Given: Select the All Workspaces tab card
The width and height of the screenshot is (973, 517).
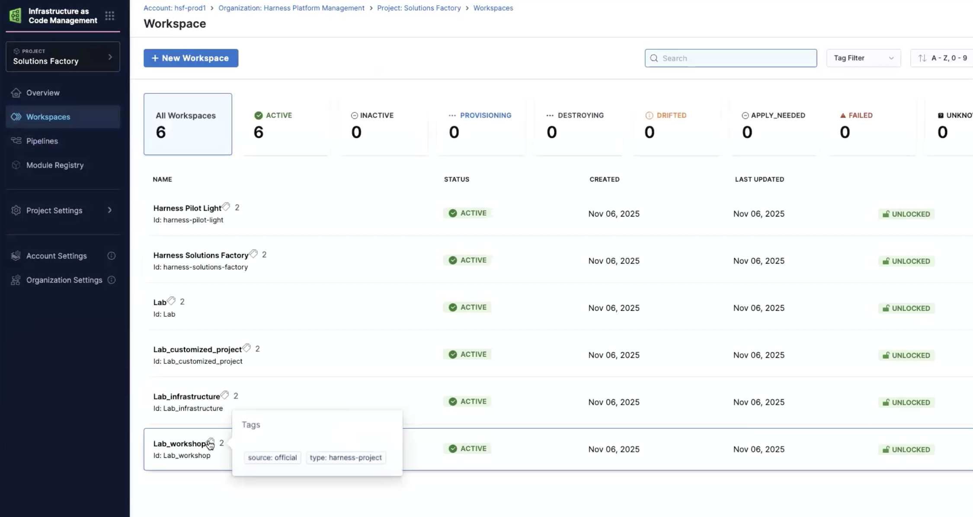Looking at the screenshot, I should click(x=188, y=124).
